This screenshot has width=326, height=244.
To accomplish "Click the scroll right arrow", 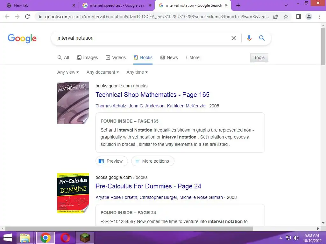I will (318, 229).
